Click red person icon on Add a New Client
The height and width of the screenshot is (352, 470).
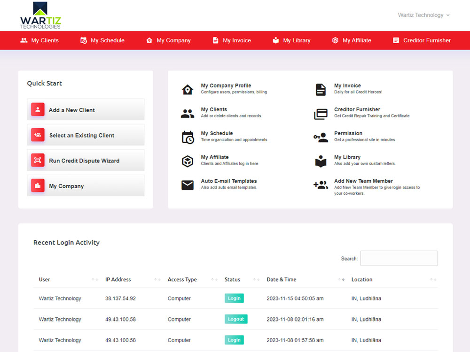38,109
